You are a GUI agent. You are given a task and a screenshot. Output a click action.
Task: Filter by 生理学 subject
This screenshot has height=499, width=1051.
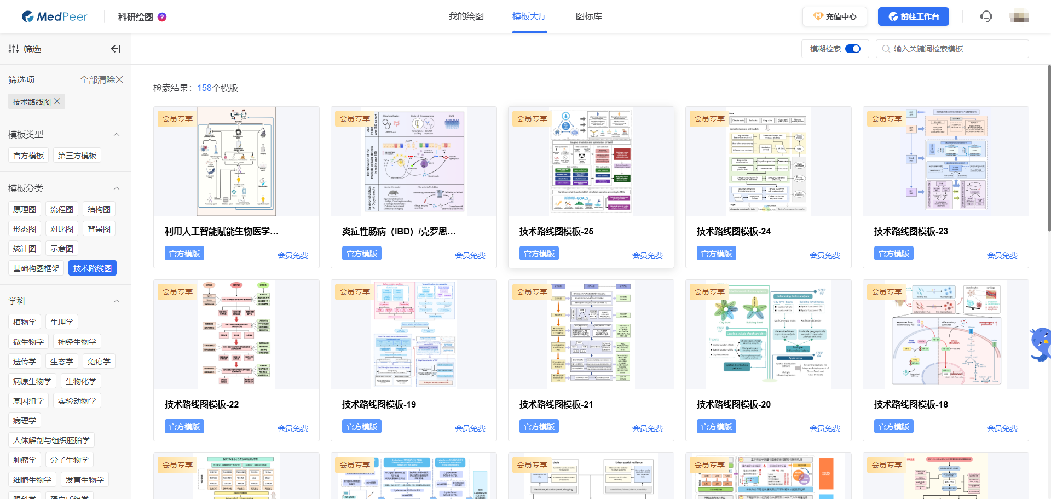[62, 322]
